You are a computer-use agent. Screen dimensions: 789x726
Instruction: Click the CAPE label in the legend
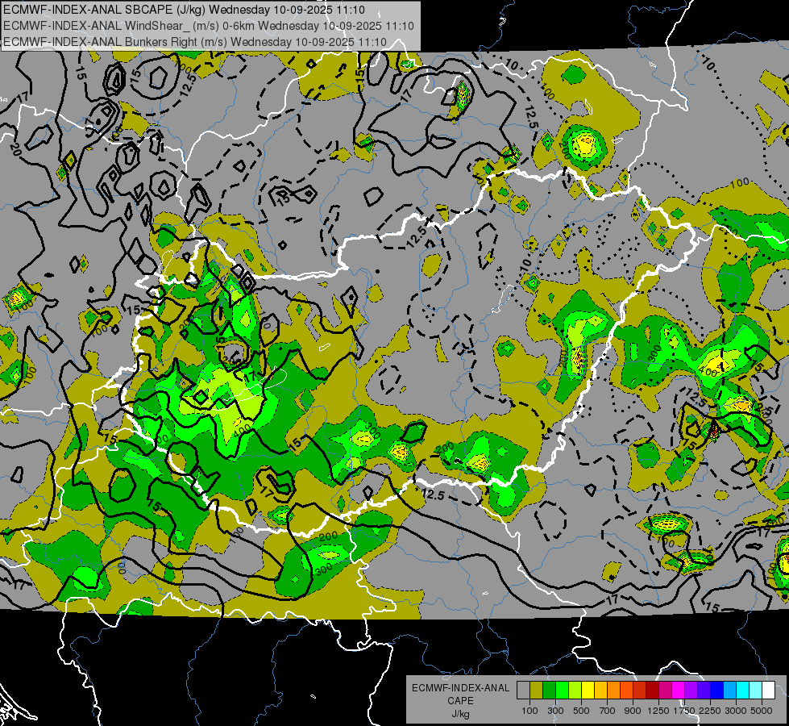coord(460,700)
